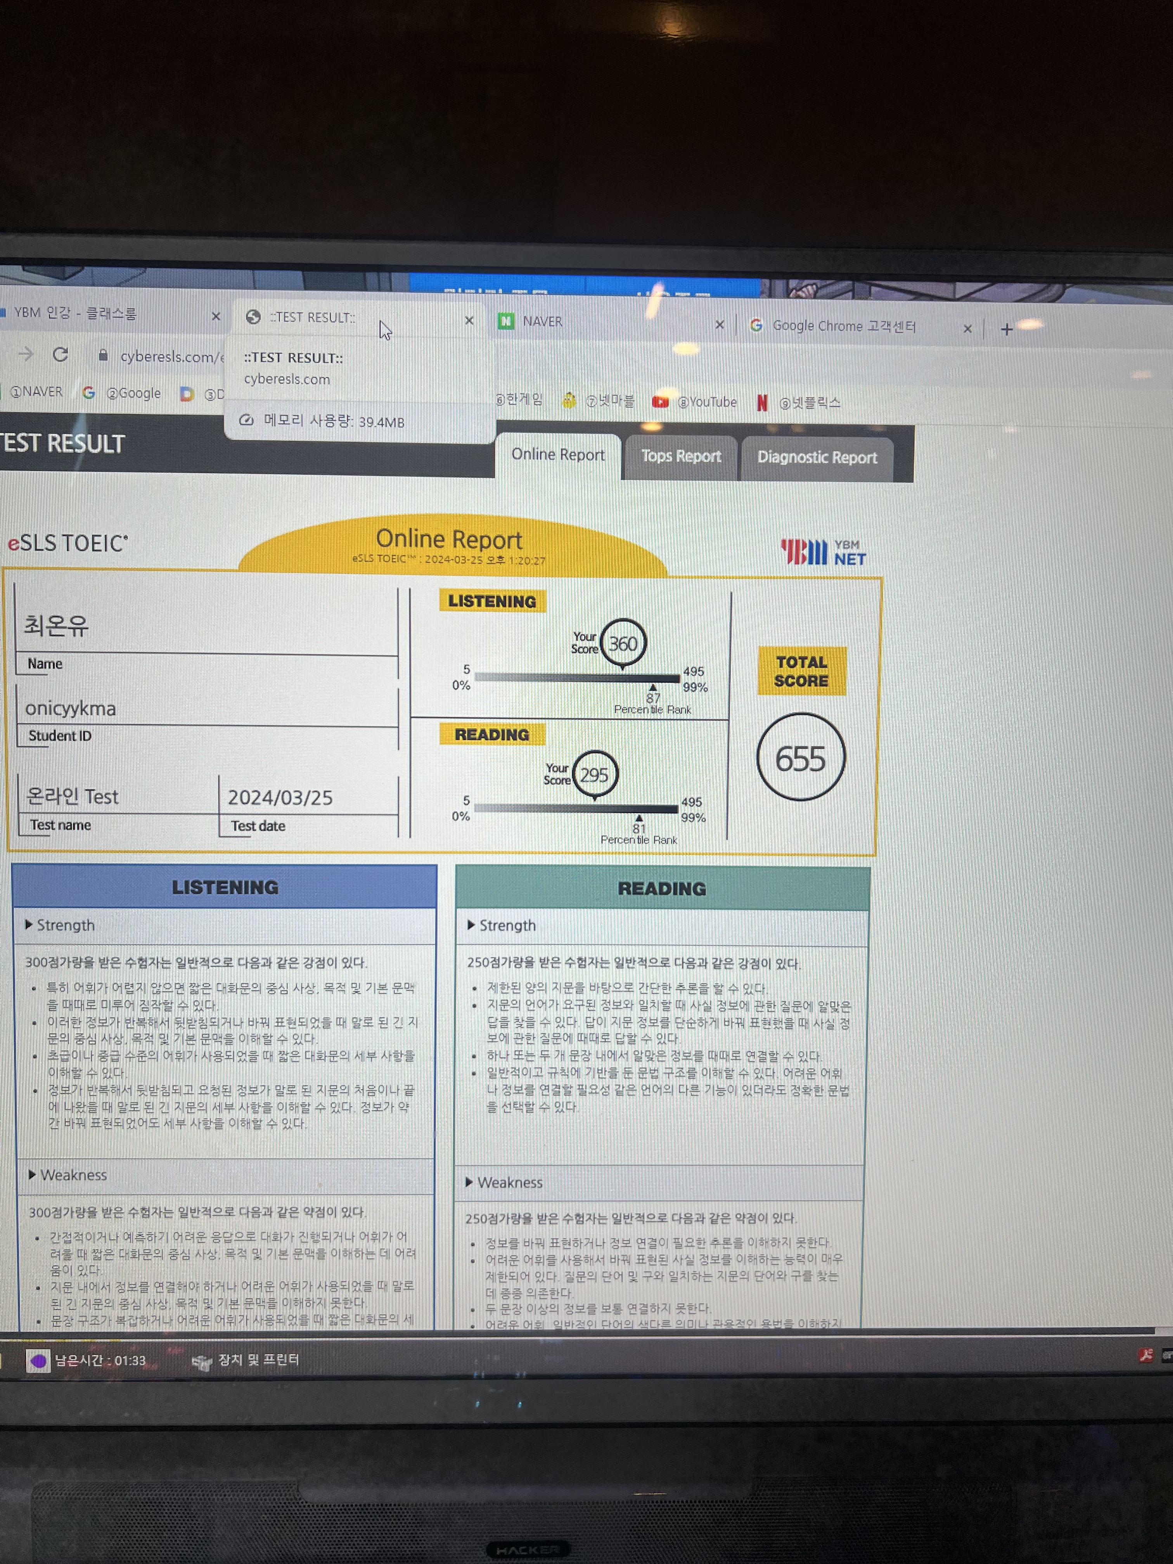Click the memory usage gauge icon
1173x1564 pixels.
click(x=246, y=420)
